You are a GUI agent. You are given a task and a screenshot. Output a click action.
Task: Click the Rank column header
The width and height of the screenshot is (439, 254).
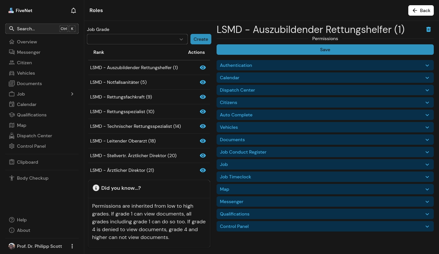click(99, 52)
